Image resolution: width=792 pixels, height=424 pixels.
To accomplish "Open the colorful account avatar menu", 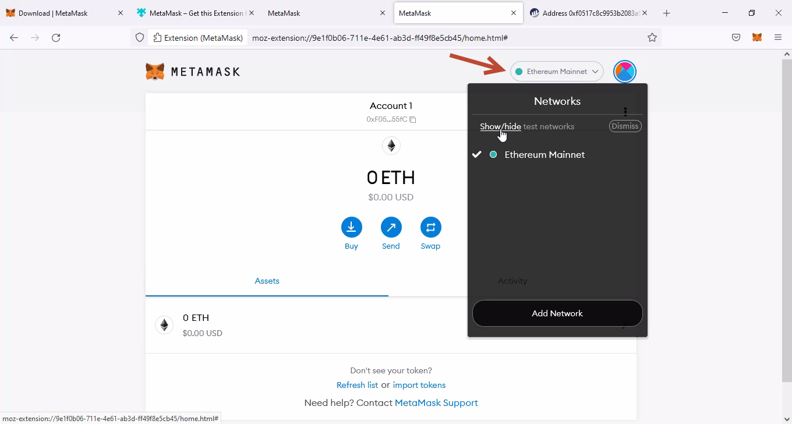I will (624, 72).
